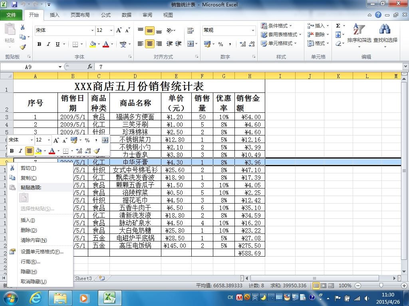Choose 删除 Delete from context menu
Screen dimensions: 409x306
coord(40,230)
